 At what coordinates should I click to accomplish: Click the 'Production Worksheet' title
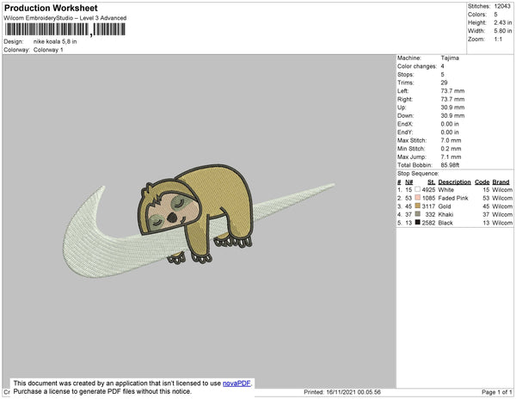[51, 9]
